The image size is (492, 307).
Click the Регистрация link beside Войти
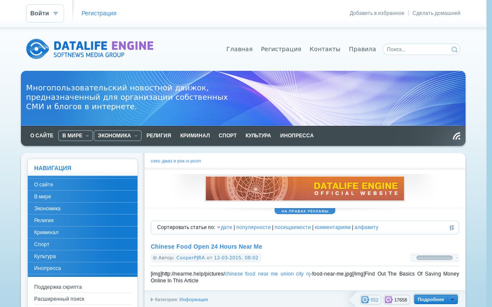[x=99, y=13]
